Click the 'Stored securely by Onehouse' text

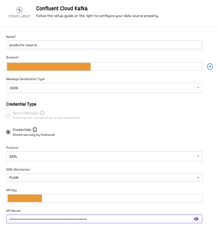click(x=34, y=135)
